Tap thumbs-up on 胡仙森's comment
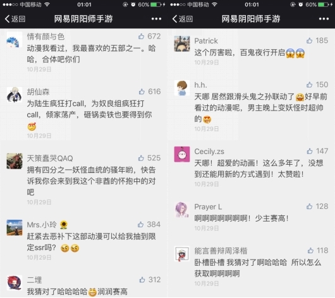335x298 pixels. coord(142,92)
